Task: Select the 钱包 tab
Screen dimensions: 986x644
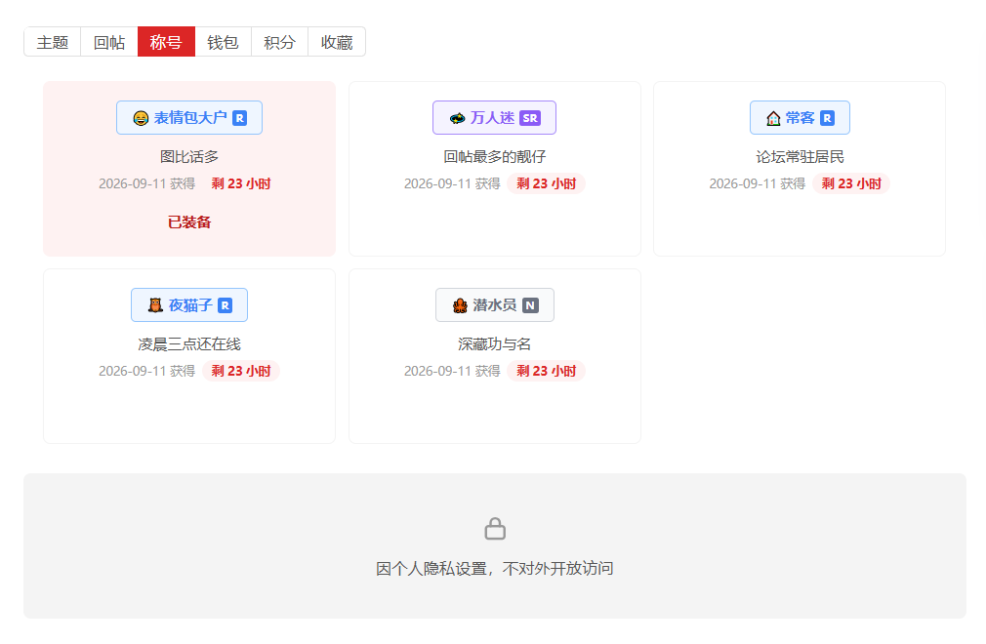Action: 224,41
